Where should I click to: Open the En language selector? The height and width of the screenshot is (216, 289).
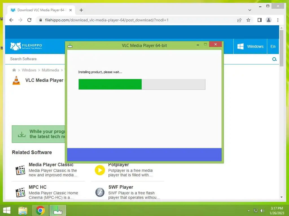(273, 46)
